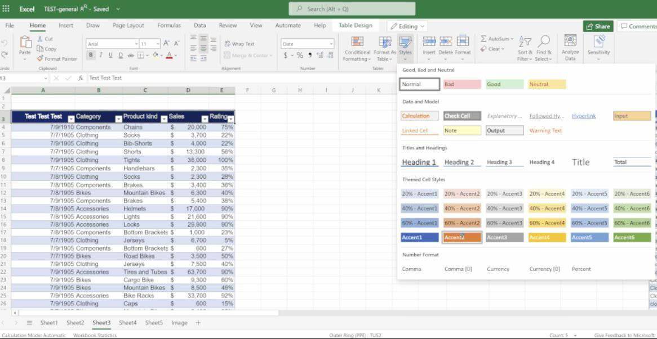Open the Formulas ribbon tab
657x339 pixels.
pyautogui.click(x=168, y=25)
